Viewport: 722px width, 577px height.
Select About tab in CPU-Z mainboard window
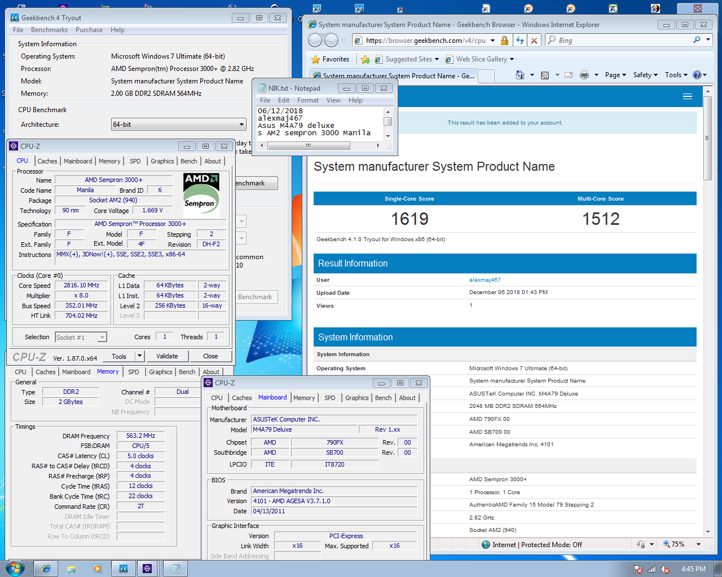(407, 398)
